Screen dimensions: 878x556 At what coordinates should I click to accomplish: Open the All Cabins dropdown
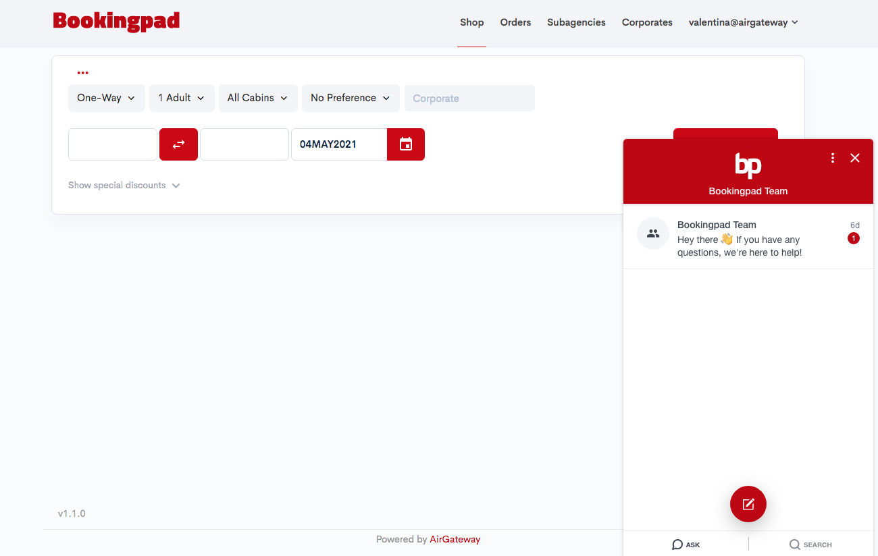258,98
